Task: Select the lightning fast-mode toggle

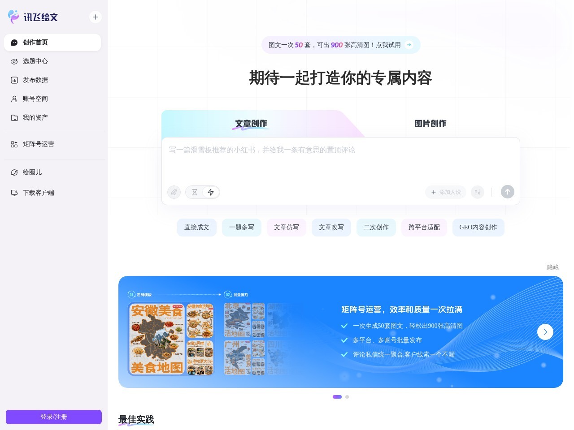Action: [x=211, y=192]
